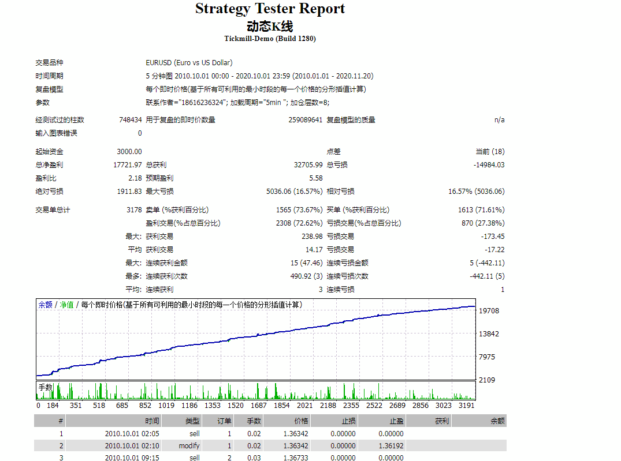Click maximal consecutive profit 490.92 (3)

click(x=306, y=276)
